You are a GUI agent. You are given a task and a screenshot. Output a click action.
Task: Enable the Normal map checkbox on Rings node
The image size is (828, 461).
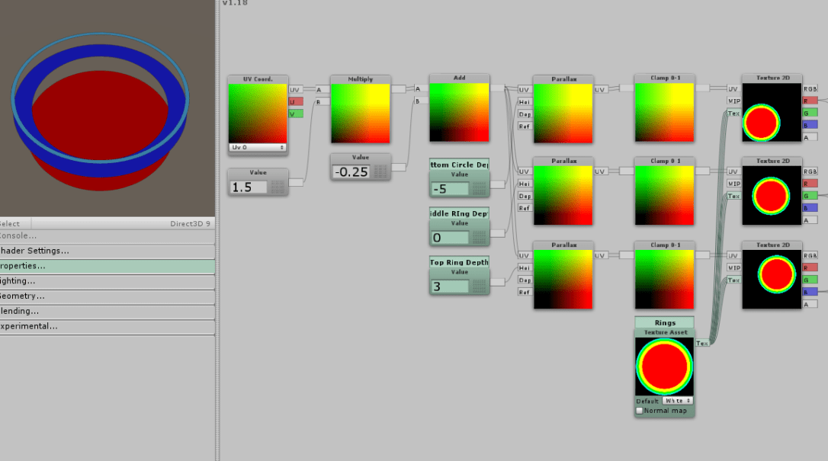click(x=640, y=411)
